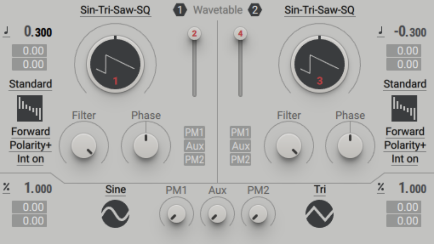Click the oscillator 1 saw waveform display
This screenshot has height=244, width=434.
115,64
